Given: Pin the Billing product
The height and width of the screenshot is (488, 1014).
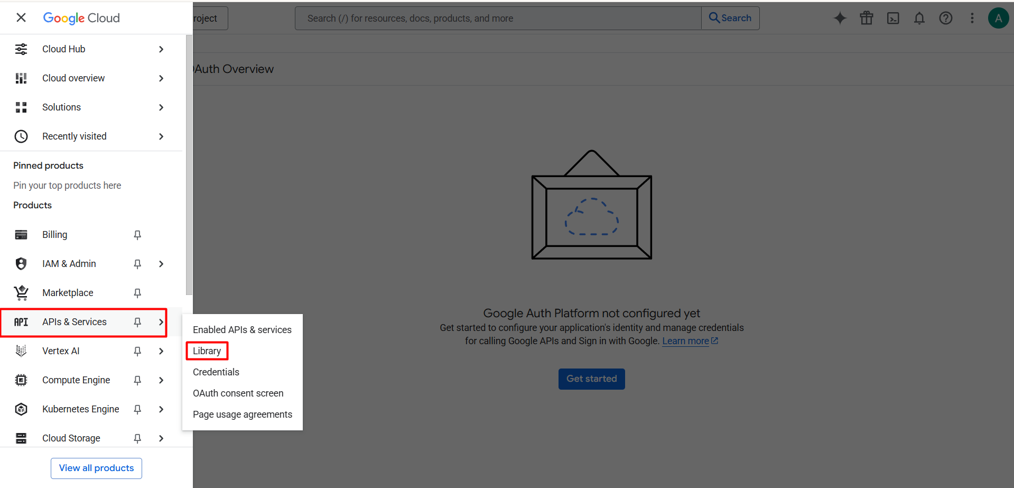Looking at the screenshot, I should tap(137, 235).
